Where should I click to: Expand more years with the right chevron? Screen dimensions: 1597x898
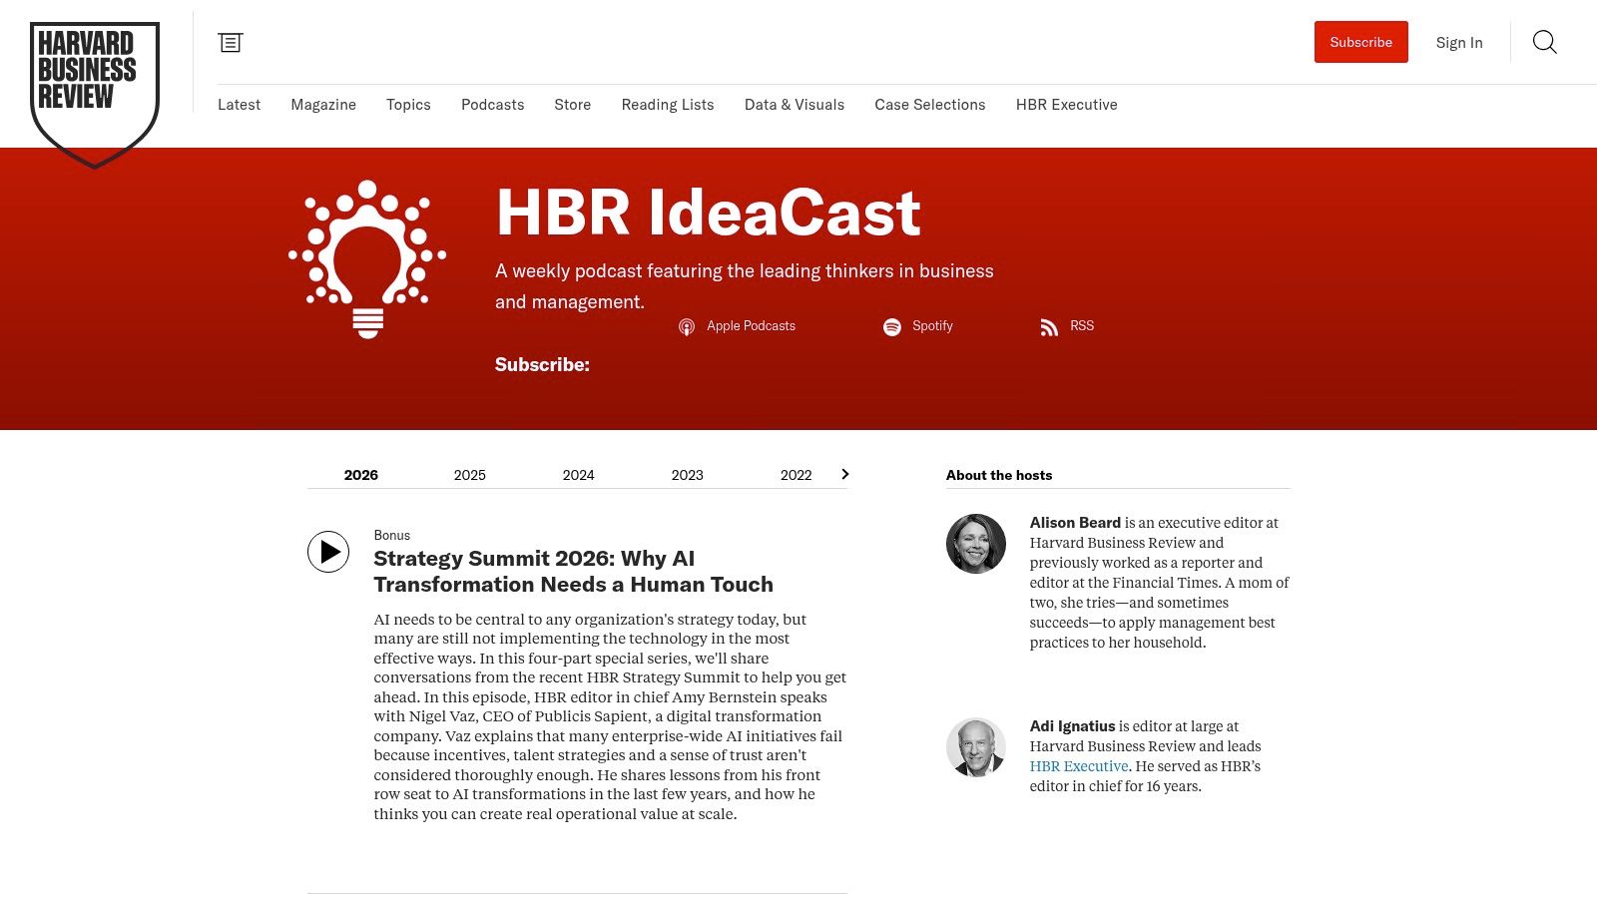844,474
